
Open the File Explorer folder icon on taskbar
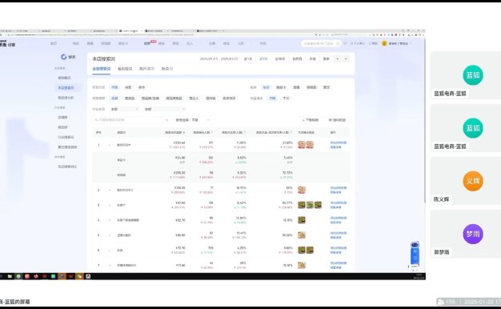click(x=10, y=276)
